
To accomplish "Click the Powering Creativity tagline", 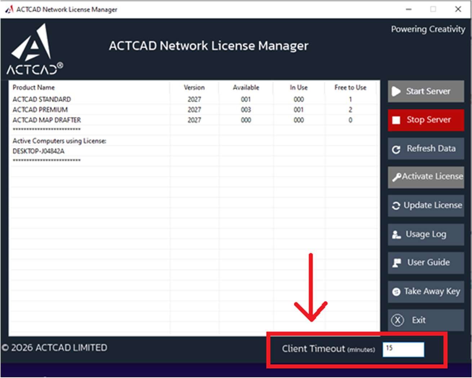I will coord(428,29).
